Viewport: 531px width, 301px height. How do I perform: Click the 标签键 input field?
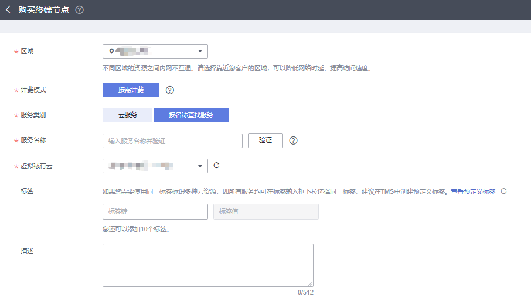155,211
